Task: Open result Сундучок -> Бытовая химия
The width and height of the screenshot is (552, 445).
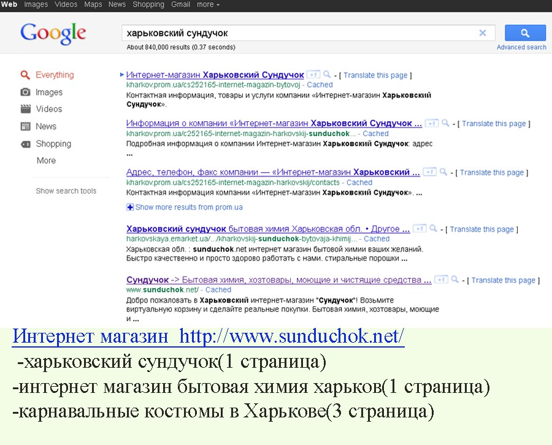Action: 279,280
